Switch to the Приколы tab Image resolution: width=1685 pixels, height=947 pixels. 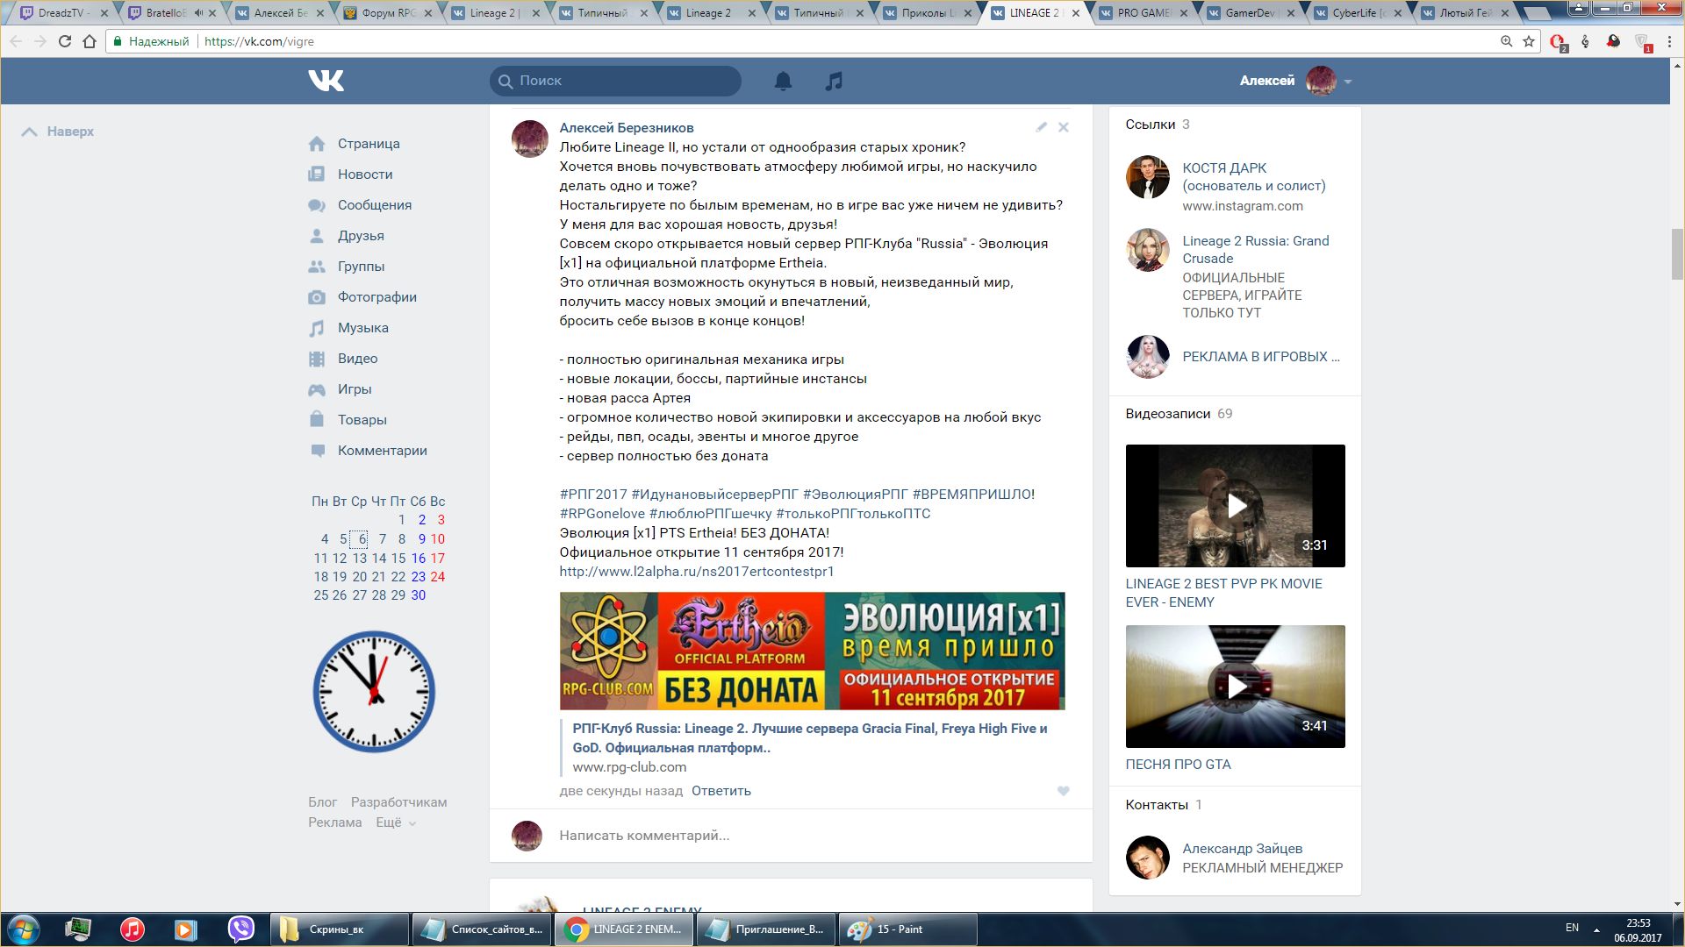click(926, 13)
